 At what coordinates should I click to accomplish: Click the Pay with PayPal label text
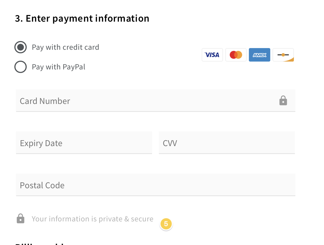[58, 67]
